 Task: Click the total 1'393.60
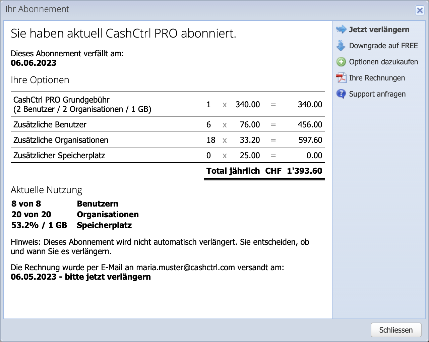[305, 171]
